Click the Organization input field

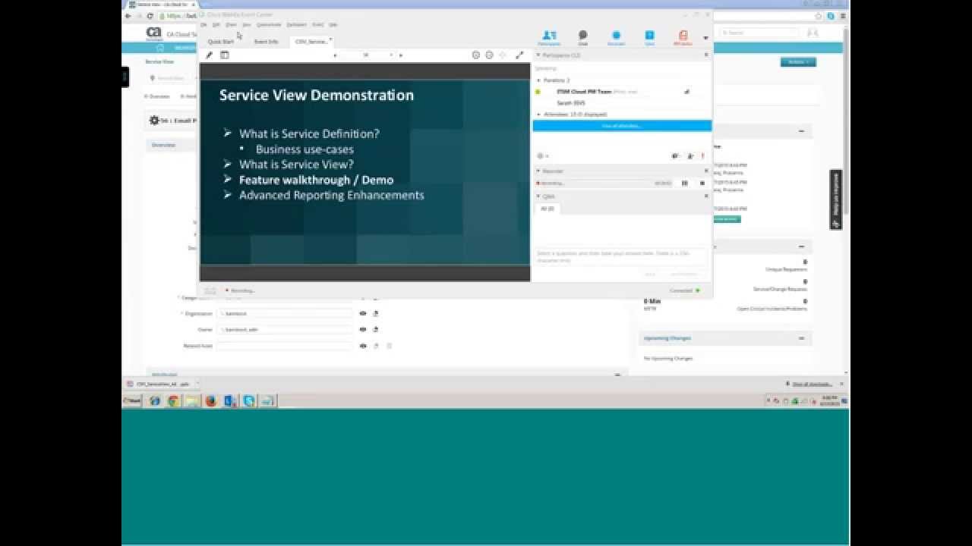click(285, 313)
